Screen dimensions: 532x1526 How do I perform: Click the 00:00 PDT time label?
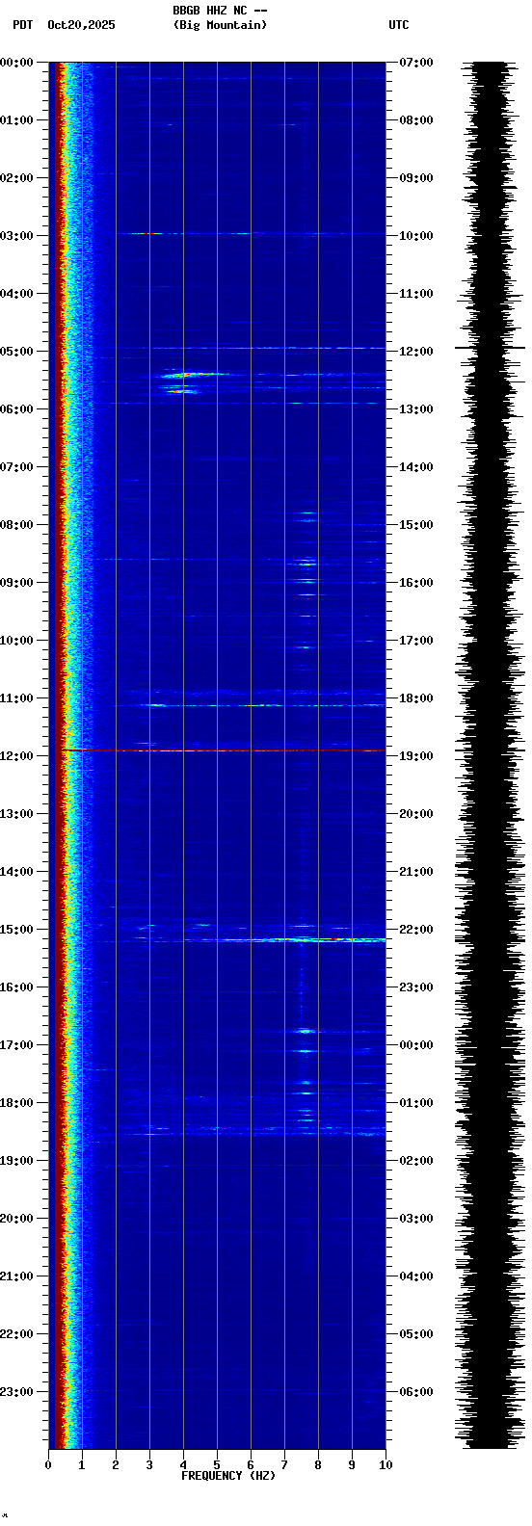point(16,63)
